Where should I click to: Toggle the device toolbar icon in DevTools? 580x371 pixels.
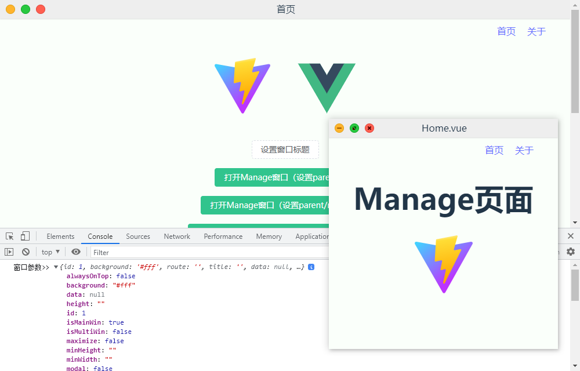[x=25, y=236]
